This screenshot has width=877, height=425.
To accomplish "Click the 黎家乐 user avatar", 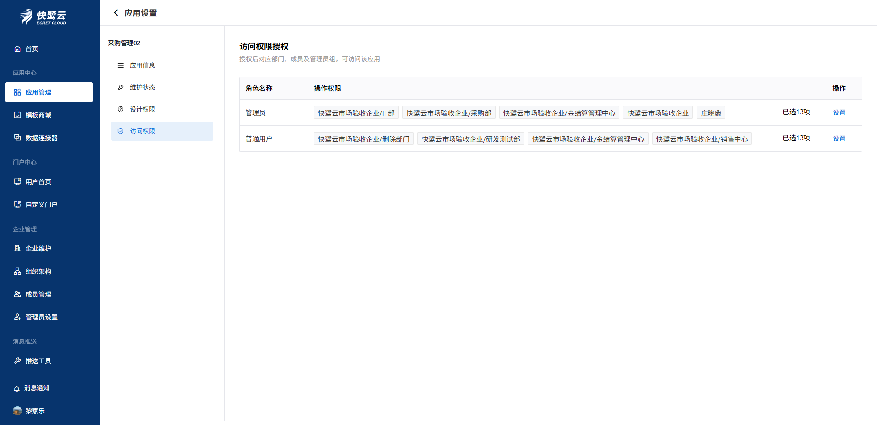I will (x=17, y=411).
